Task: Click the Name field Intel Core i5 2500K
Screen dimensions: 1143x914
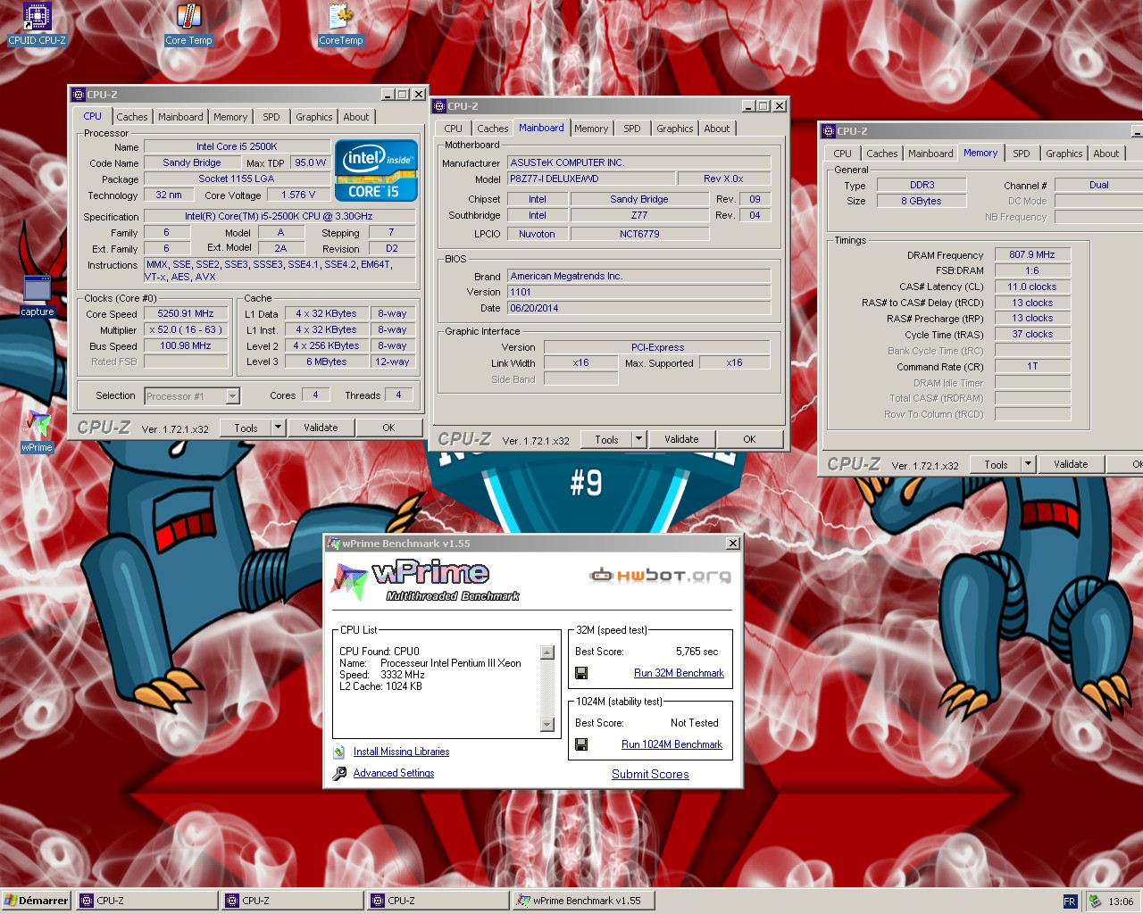Action: (x=238, y=146)
